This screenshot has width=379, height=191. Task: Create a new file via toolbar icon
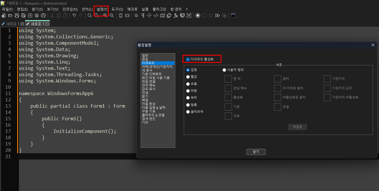(x=4, y=15)
